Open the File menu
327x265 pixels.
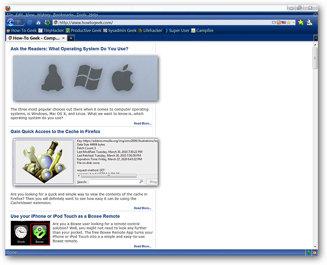click(10, 15)
